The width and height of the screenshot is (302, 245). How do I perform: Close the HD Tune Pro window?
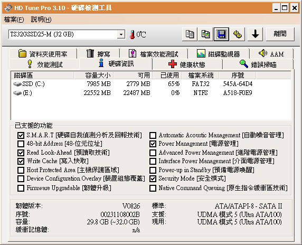295,8
